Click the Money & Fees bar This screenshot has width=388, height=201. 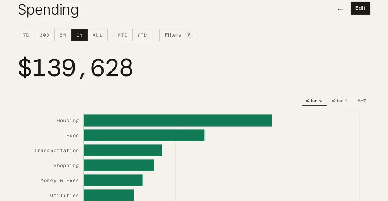pos(113,180)
